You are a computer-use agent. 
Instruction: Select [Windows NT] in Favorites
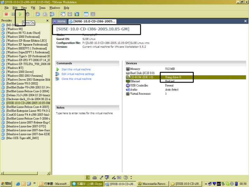[x=15, y=68]
